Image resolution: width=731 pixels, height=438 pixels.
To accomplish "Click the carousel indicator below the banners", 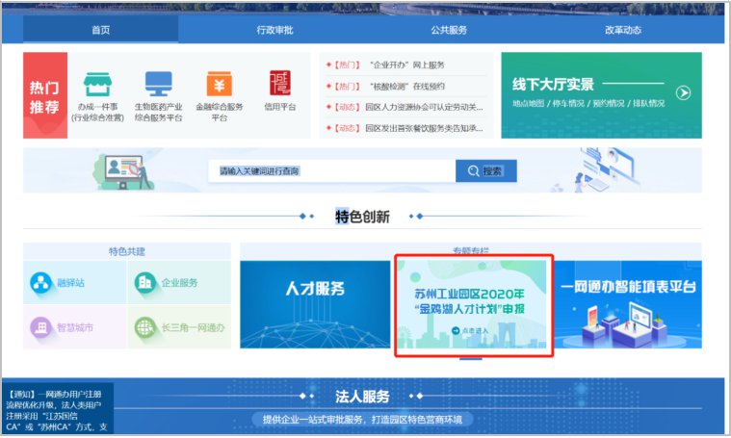I will (x=470, y=359).
